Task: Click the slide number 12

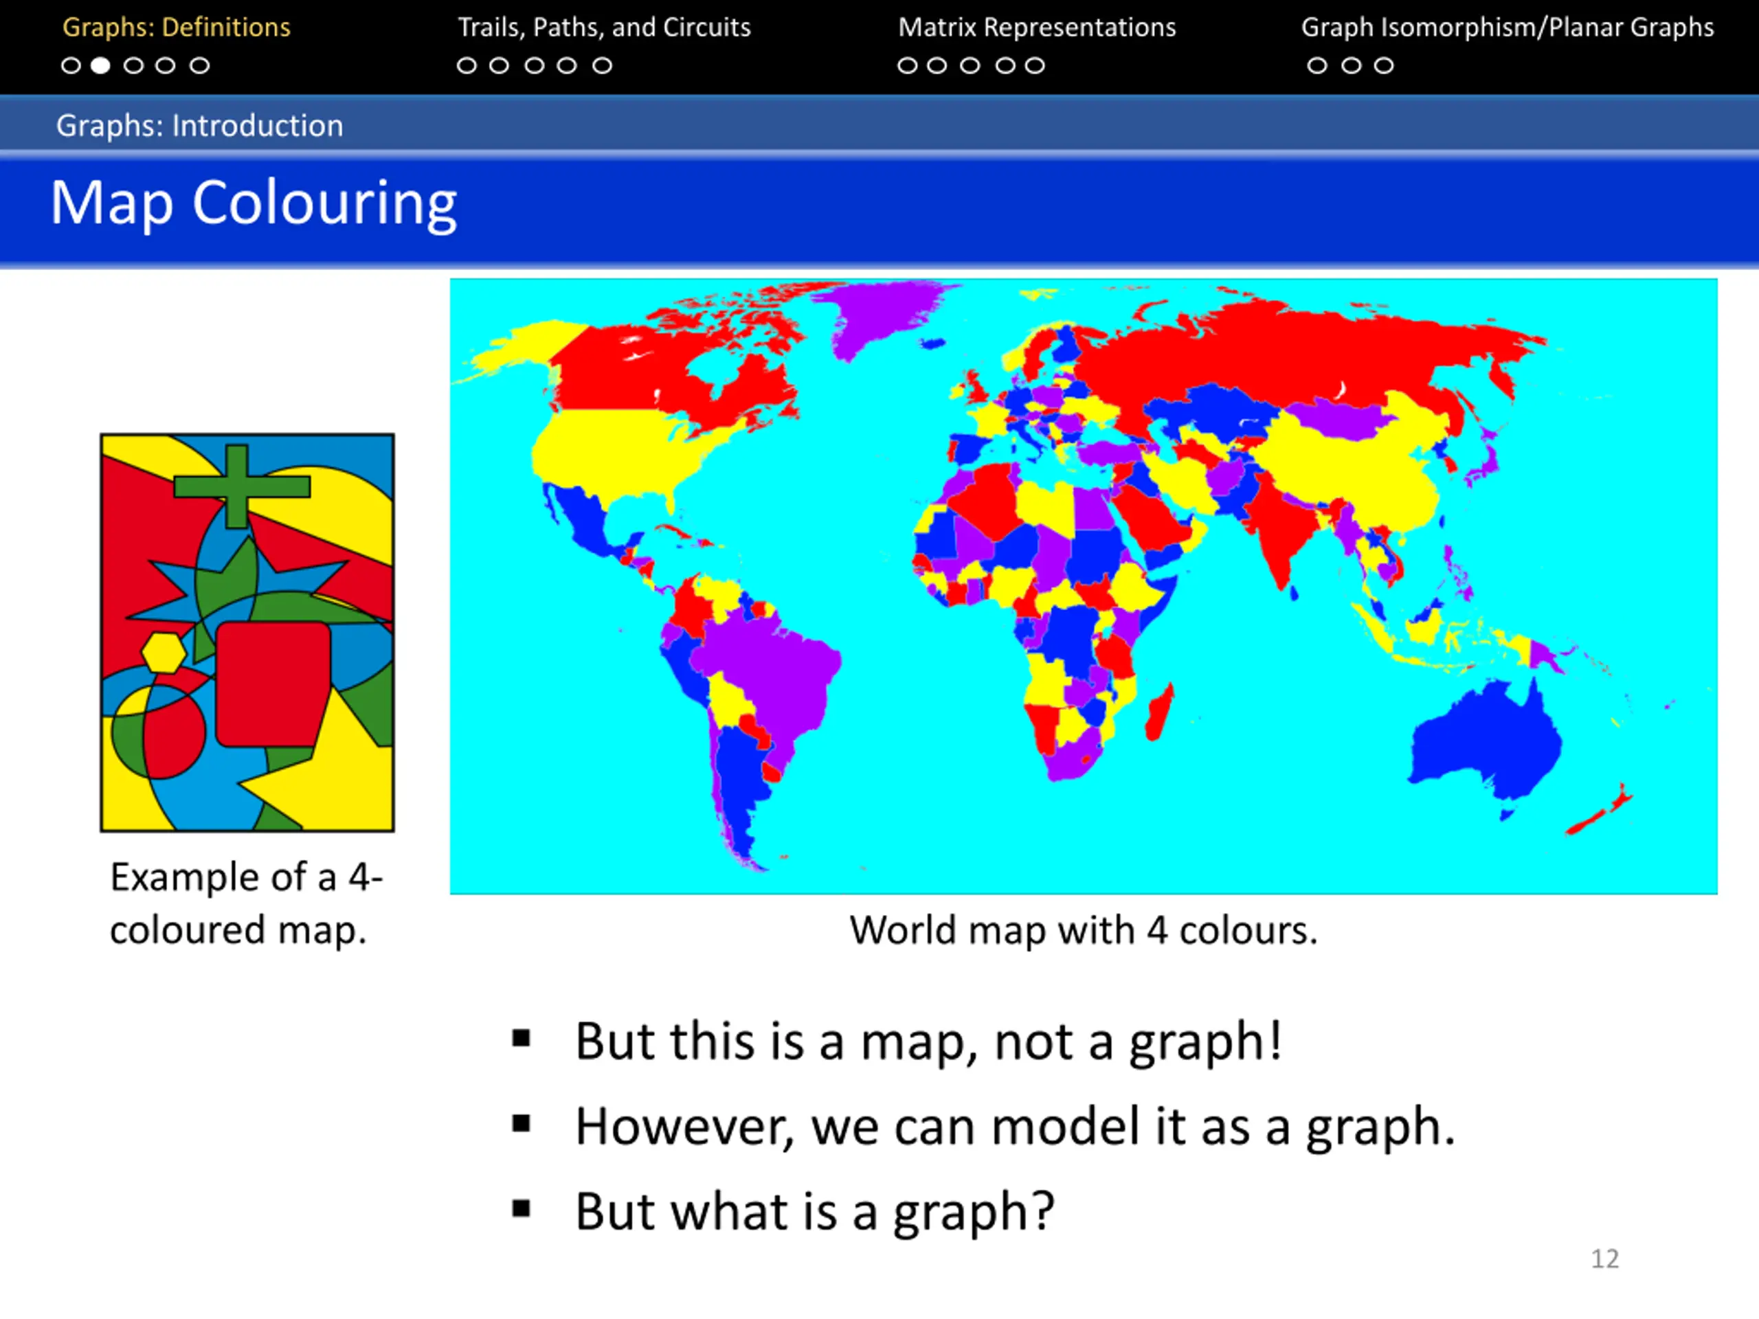Action: tap(1604, 1259)
